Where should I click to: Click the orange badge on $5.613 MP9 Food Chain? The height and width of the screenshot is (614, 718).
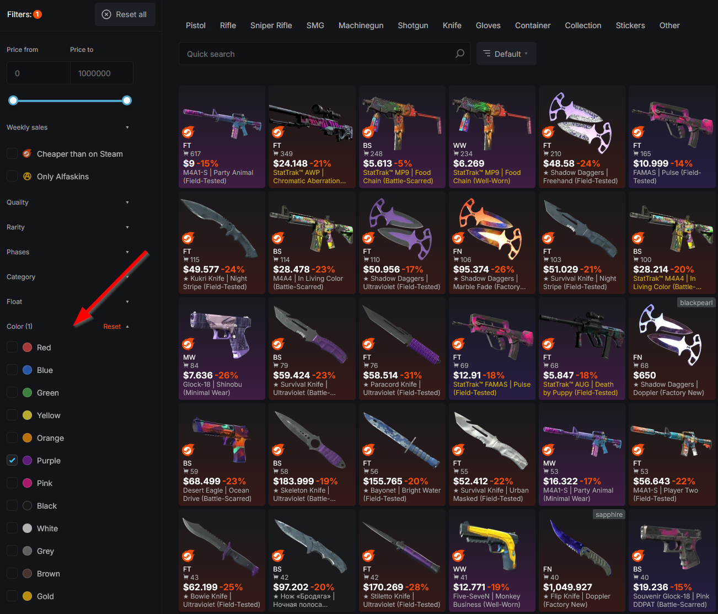(x=368, y=132)
